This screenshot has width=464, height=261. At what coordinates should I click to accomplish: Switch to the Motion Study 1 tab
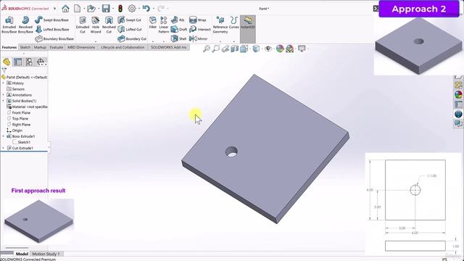click(x=46, y=254)
